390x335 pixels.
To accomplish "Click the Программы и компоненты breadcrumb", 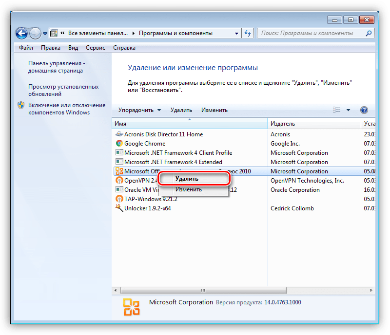I will pos(175,33).
